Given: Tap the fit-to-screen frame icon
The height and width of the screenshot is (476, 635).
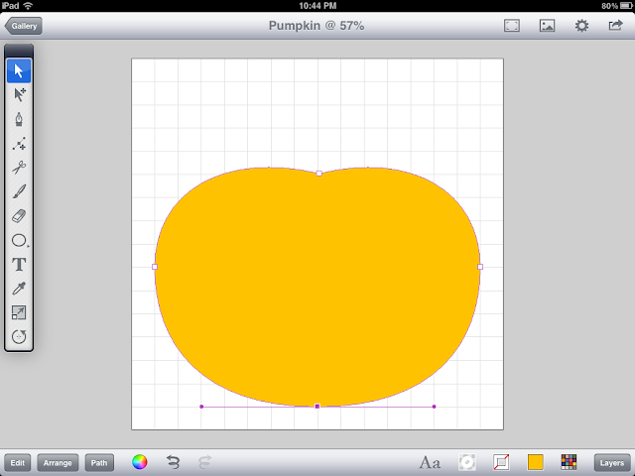Looking at the screenshot, I should click(x=512, y=26).
